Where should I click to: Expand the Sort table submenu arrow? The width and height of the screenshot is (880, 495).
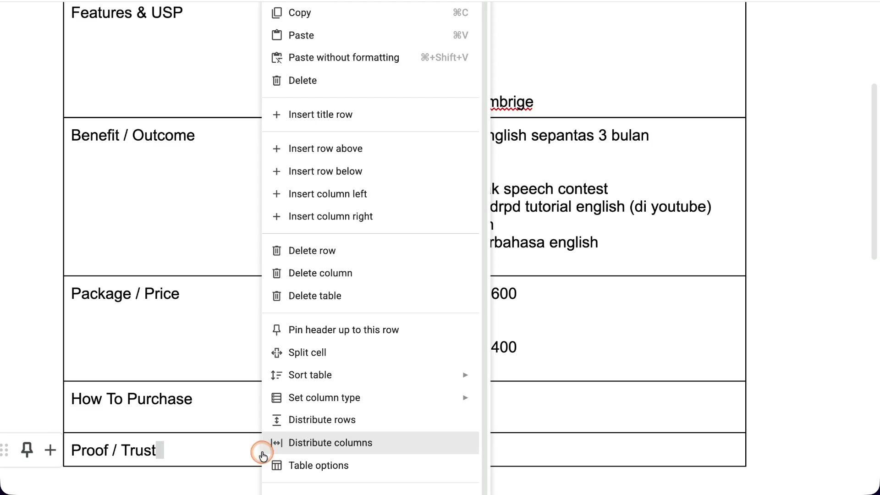click(x=465, y=375)
